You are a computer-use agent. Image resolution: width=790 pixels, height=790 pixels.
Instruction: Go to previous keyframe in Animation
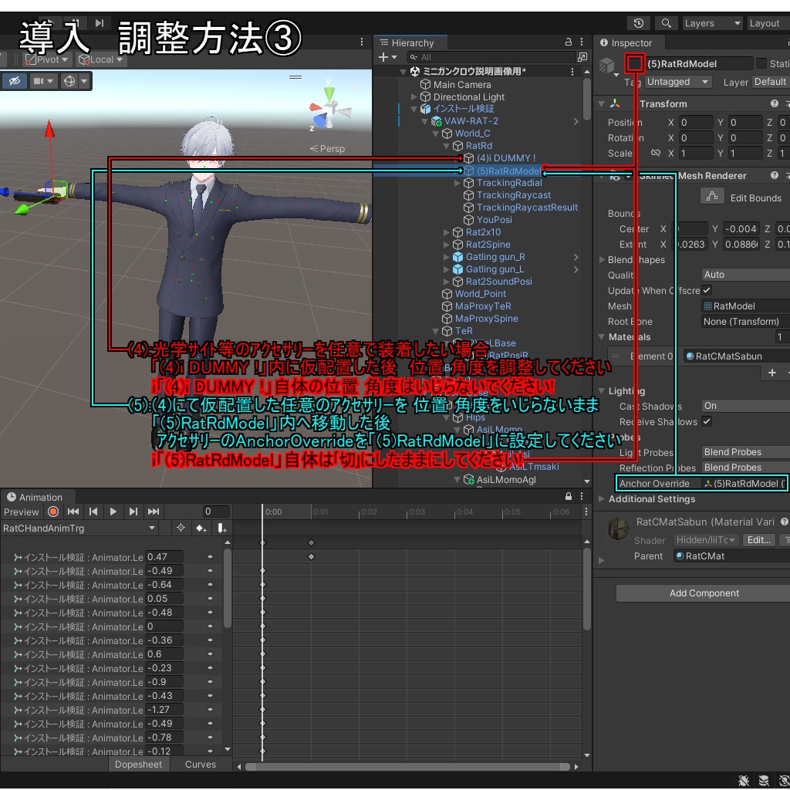(93, 512)
